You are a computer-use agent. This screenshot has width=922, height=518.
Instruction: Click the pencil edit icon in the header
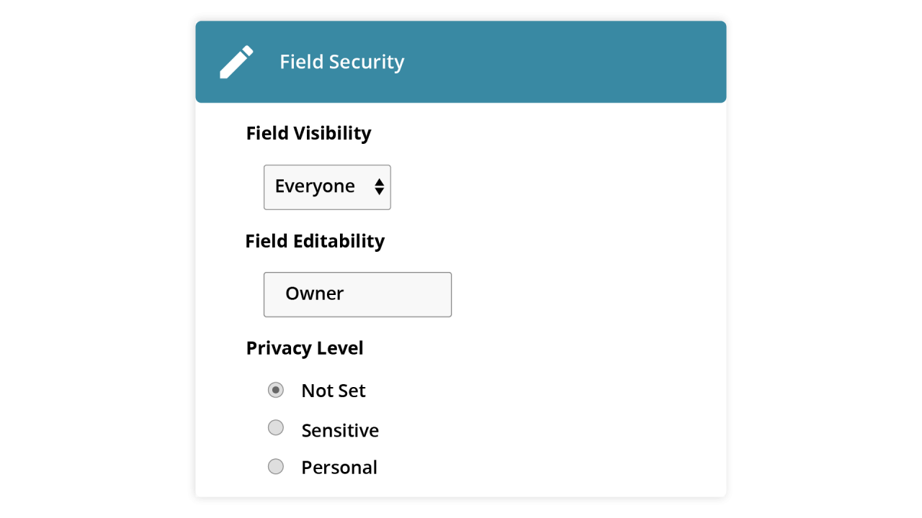[236, 62]
